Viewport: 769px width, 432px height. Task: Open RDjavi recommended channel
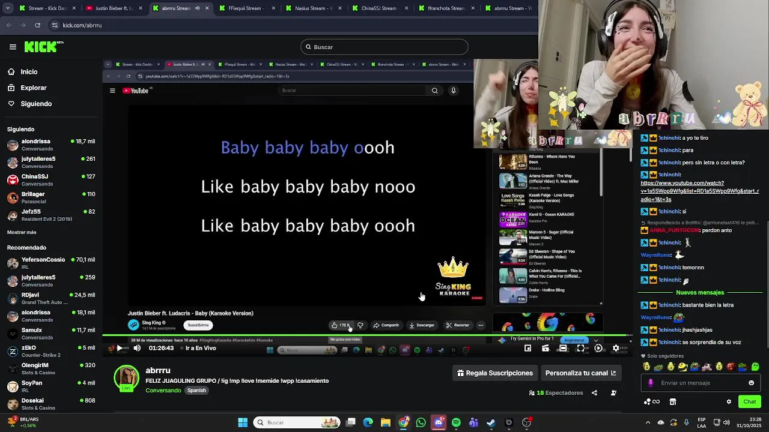click(51, 298)
